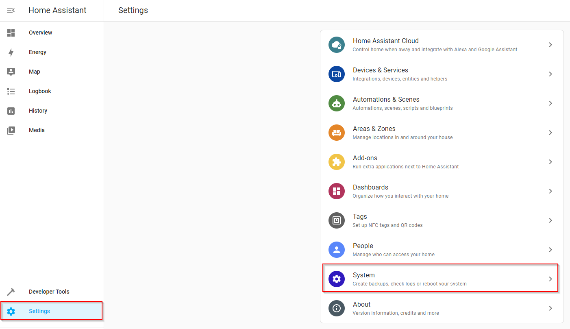Click 'Manage who can access your home'

(394, 255)
